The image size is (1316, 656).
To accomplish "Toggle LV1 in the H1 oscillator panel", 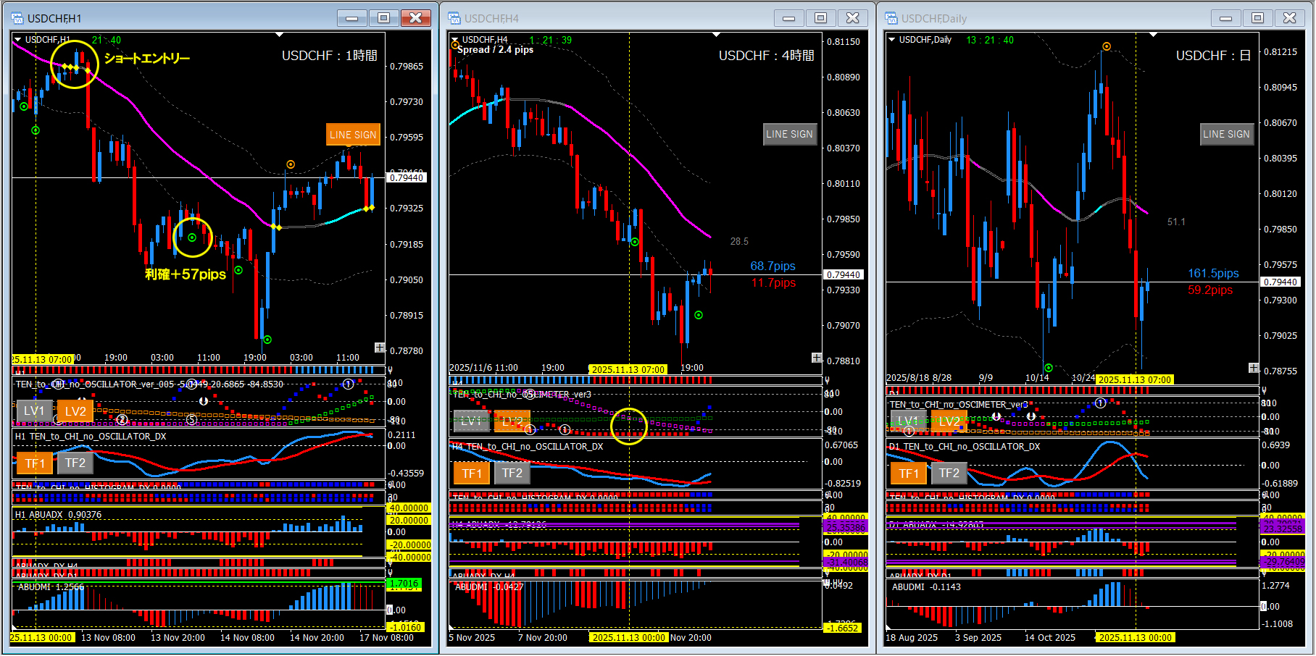I will click(x=34, y=411).
